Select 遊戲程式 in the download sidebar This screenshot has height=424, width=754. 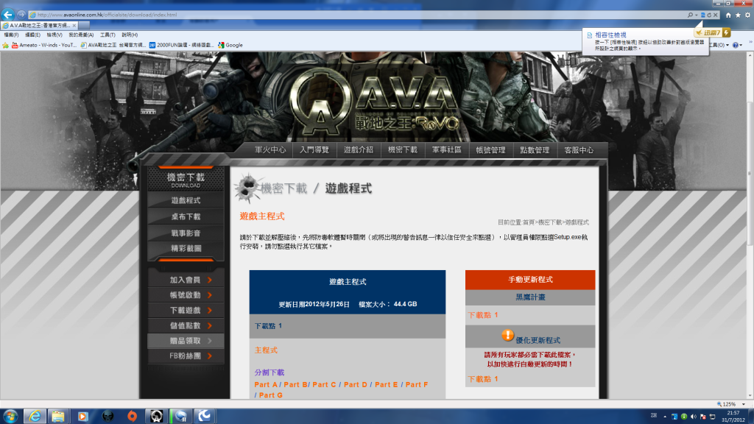186,200
